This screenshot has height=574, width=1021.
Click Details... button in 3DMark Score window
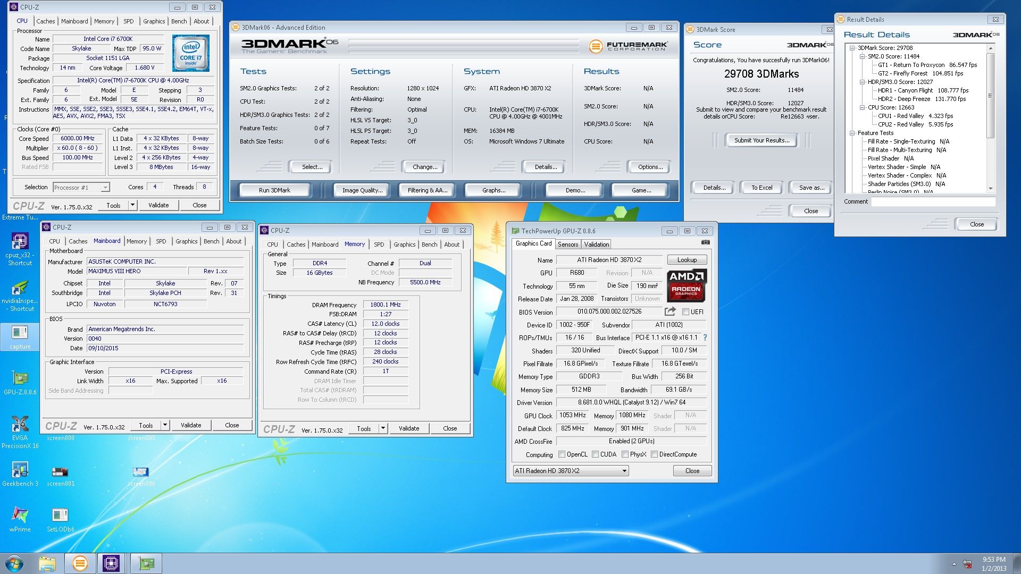pyautogui.click(x=714, y=188)
